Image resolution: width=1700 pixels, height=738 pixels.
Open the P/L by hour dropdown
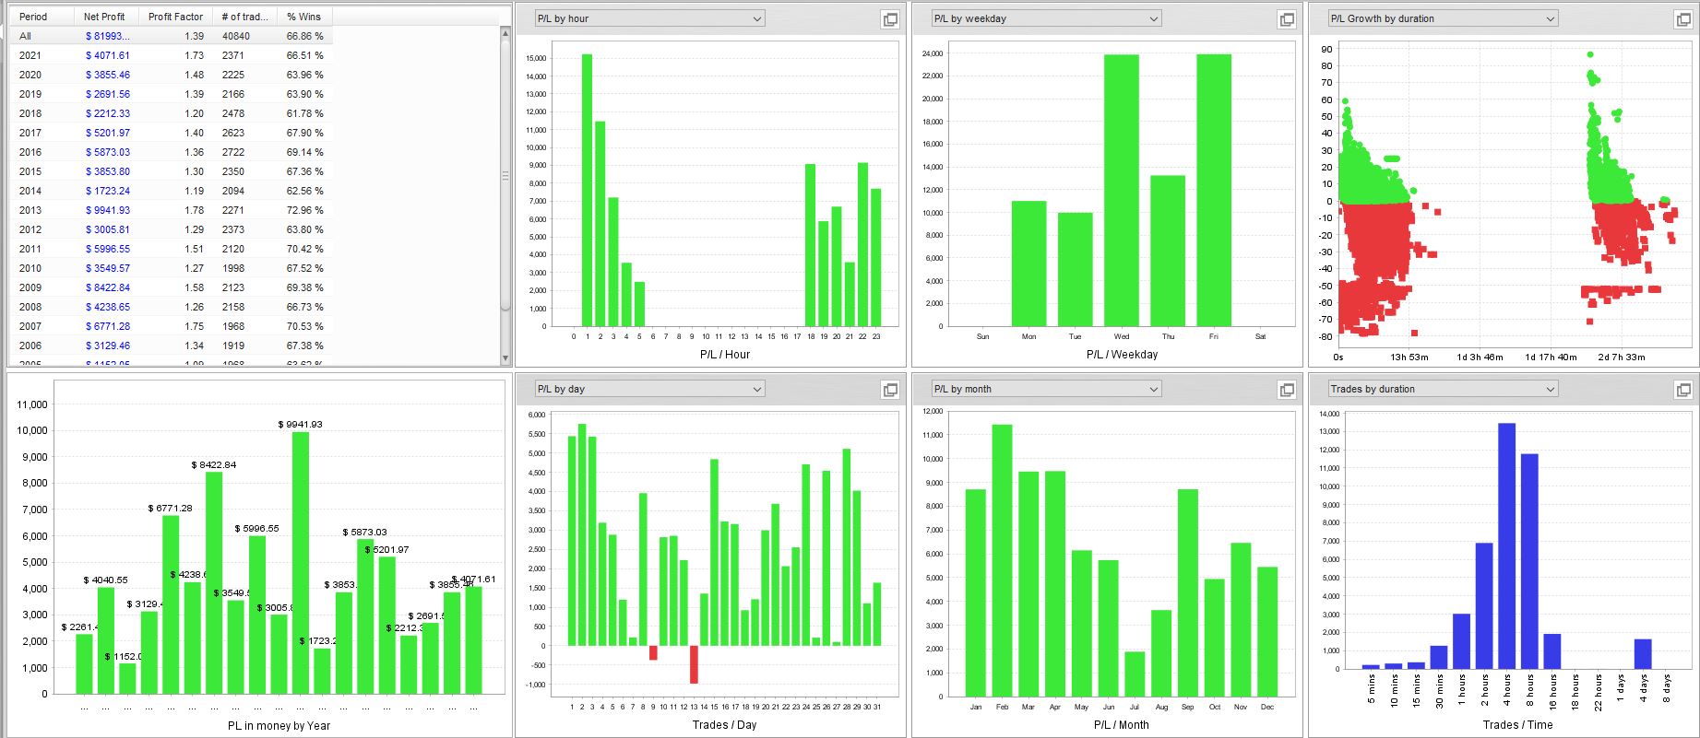pos(649,18)
